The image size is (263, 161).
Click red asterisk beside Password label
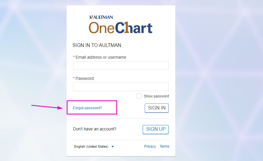click(74, 78)
